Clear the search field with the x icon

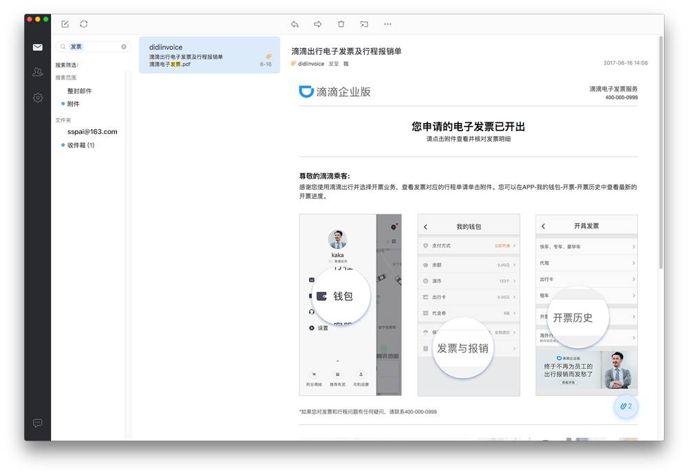point(124,47)
